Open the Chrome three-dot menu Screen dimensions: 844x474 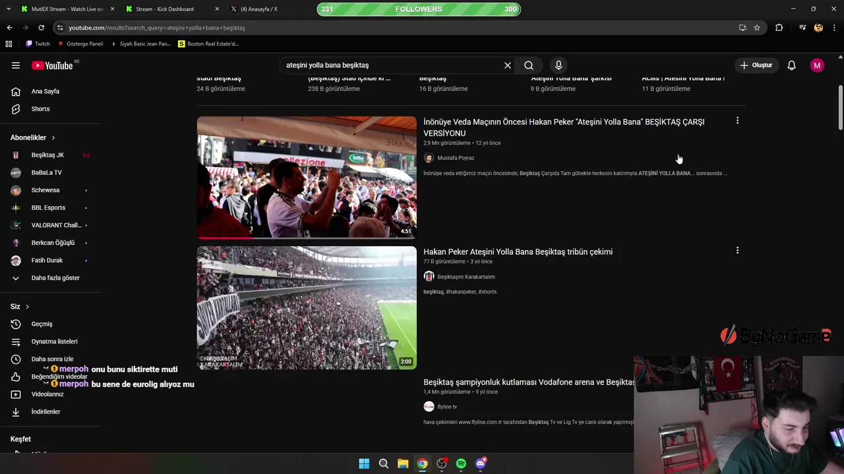(x=835, y=28)
